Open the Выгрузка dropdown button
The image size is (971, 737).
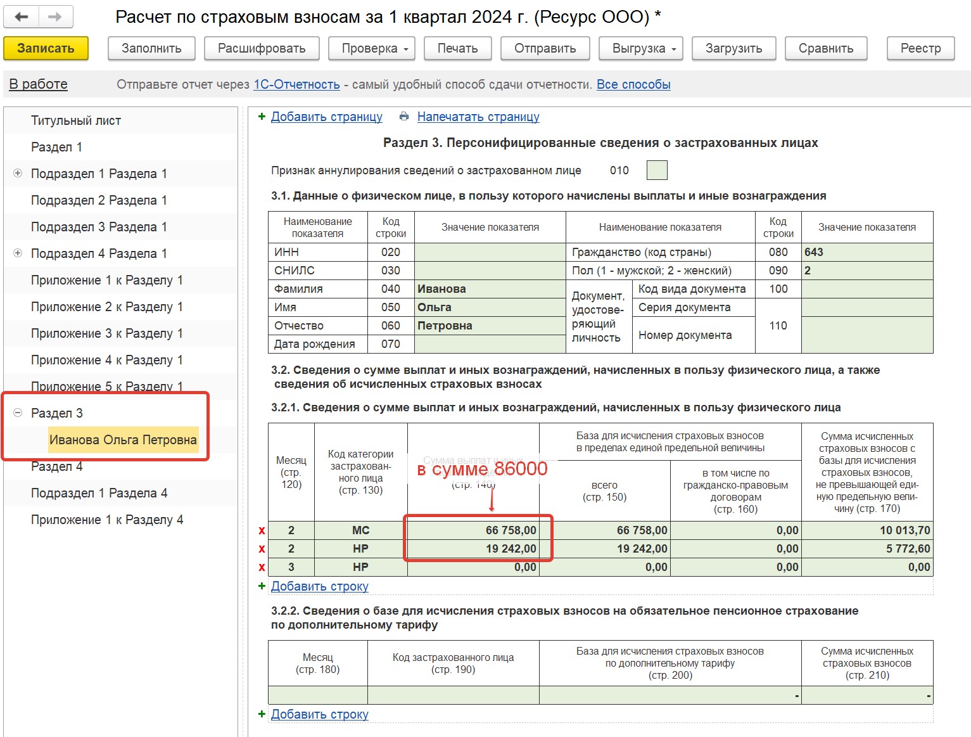pyautogui.click(x=641, y=48)
